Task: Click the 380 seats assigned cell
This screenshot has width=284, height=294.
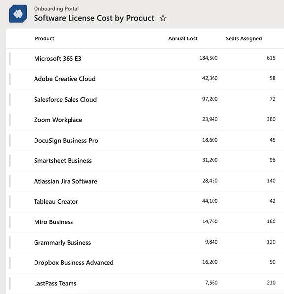Action: pyautogui.click(x=271, y=119)
